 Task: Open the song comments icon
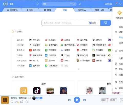[x=22, y=102]
